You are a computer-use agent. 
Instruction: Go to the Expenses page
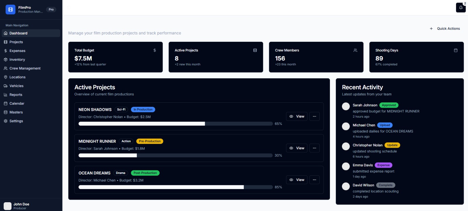click(x=17, y=51)
